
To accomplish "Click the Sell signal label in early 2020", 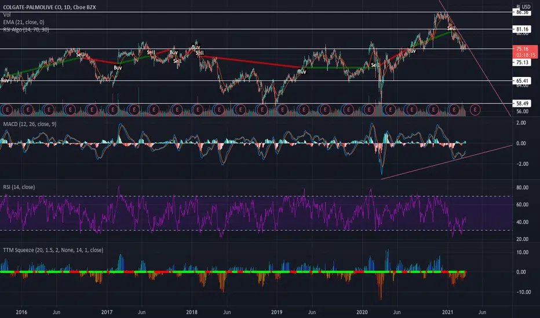I will (x=375, y=65).
